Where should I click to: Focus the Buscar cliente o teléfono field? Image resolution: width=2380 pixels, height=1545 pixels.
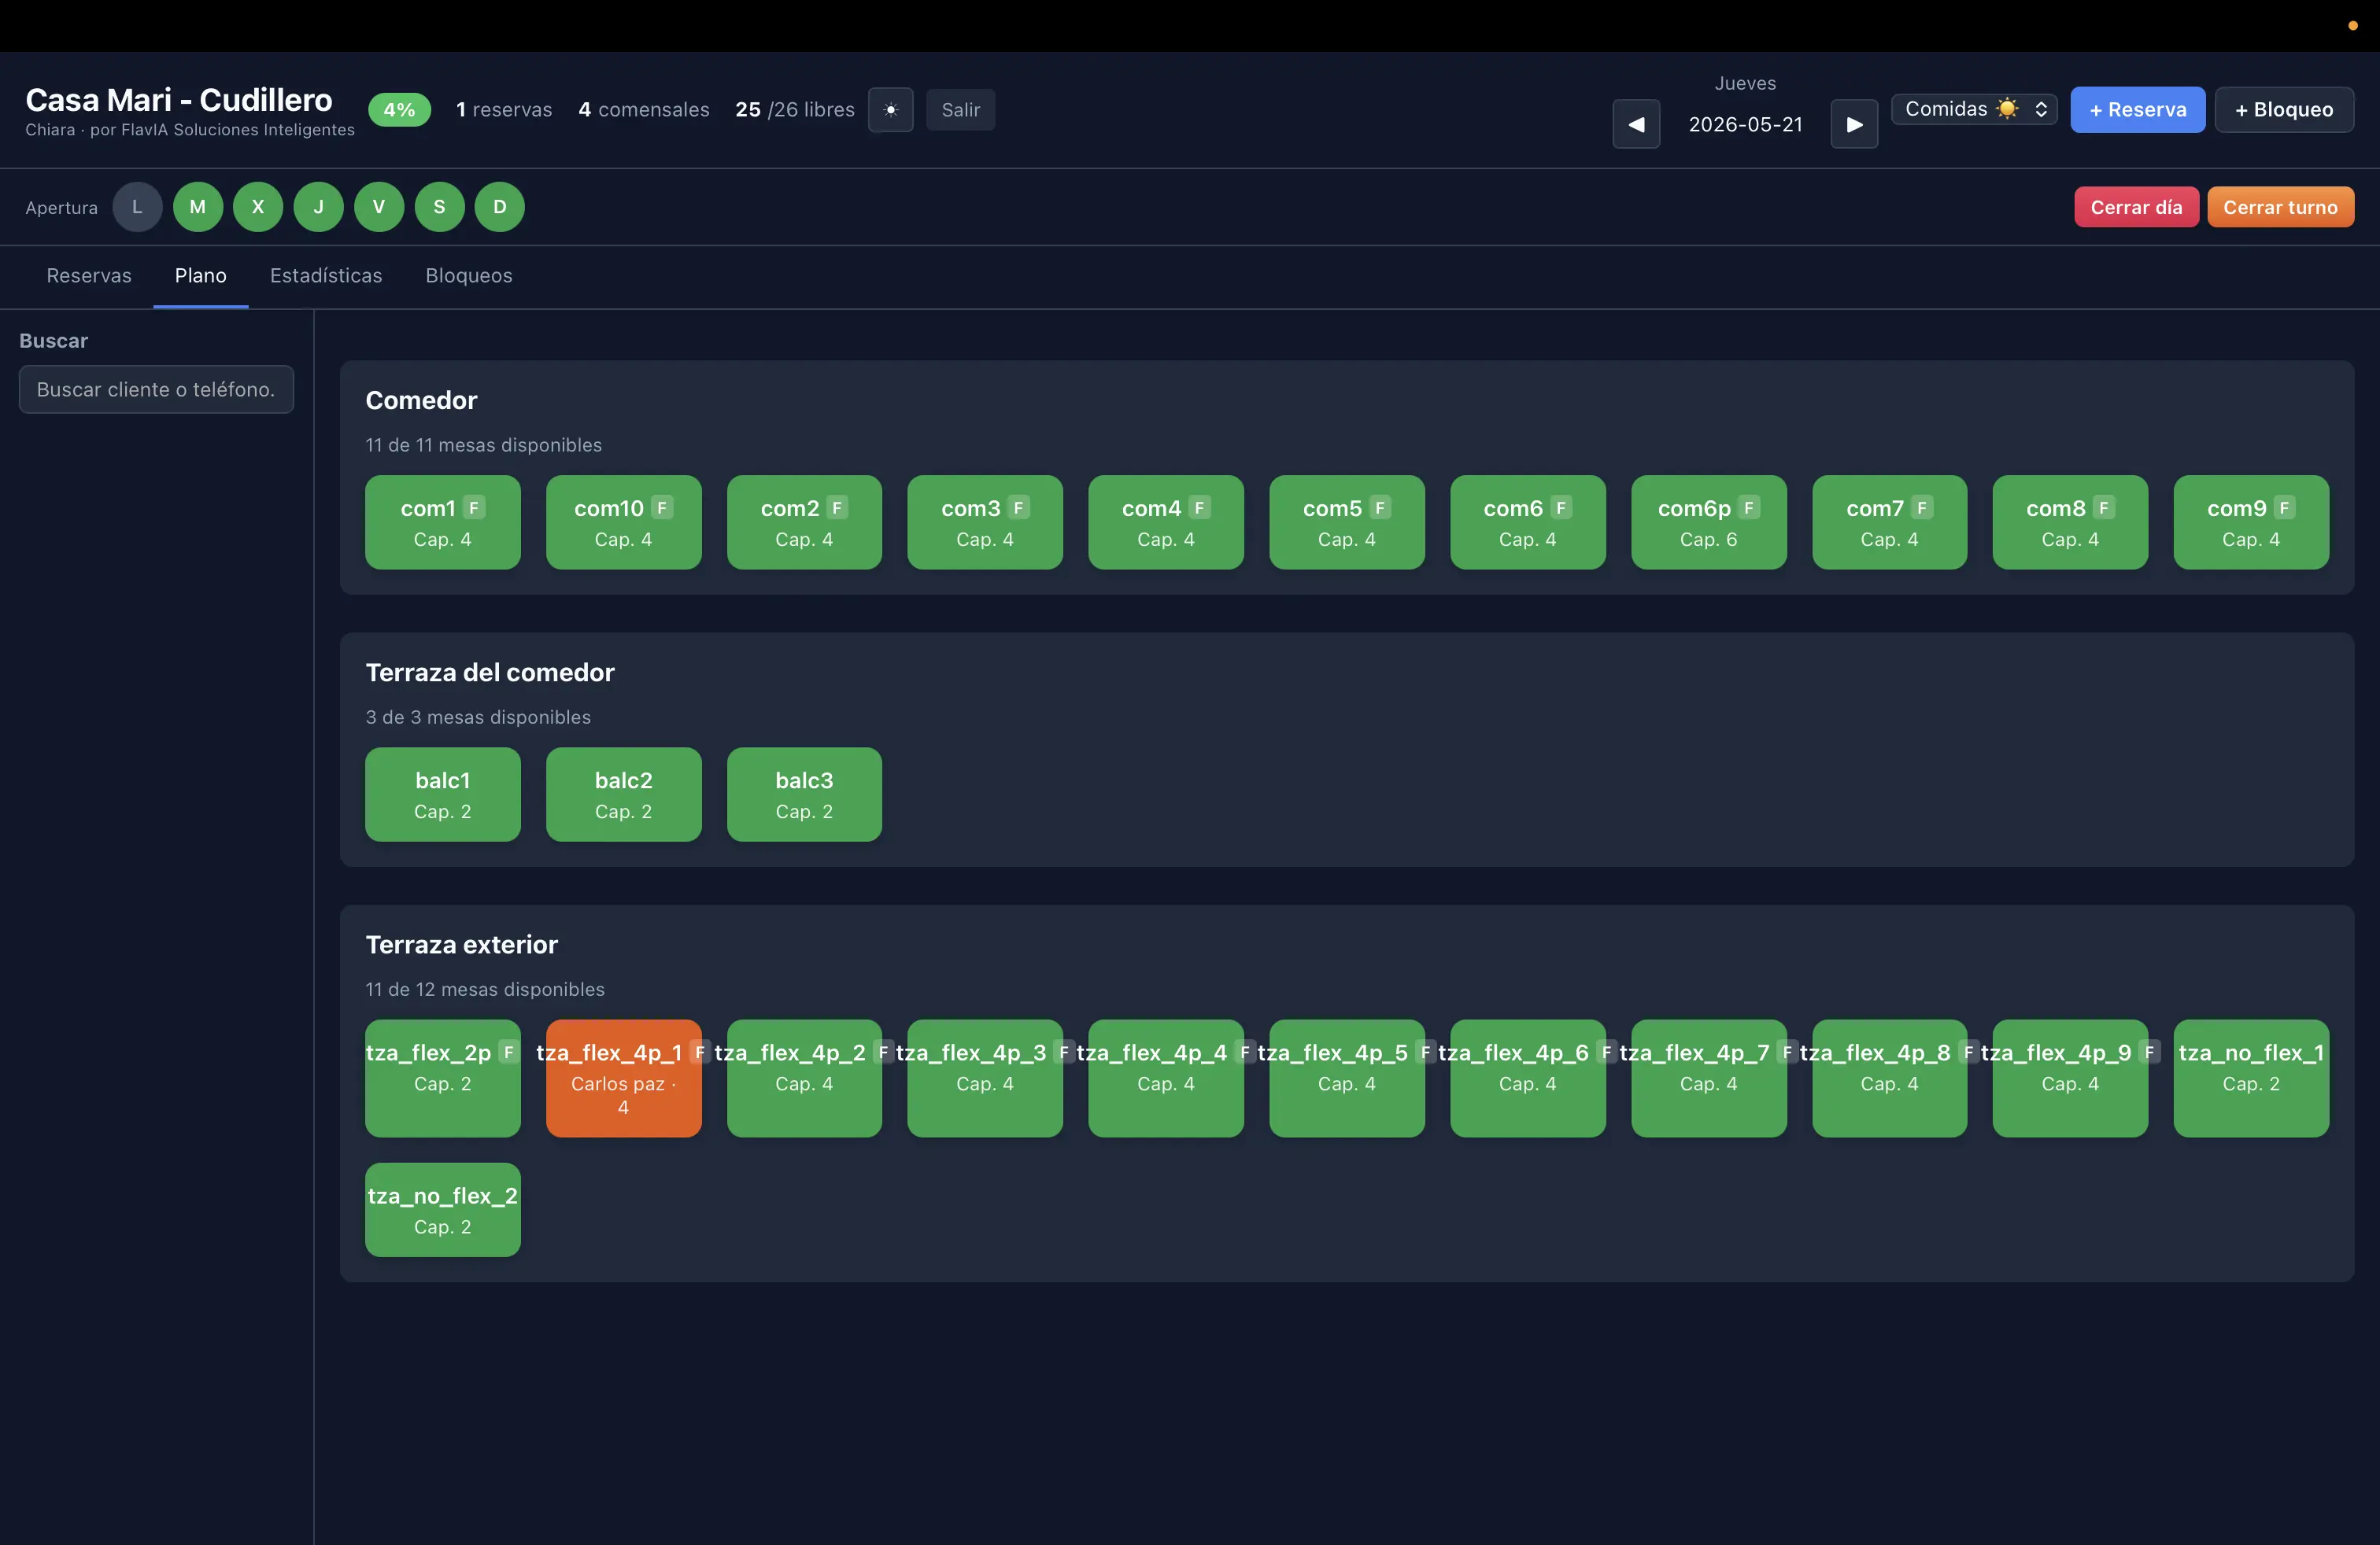[156, 389]
